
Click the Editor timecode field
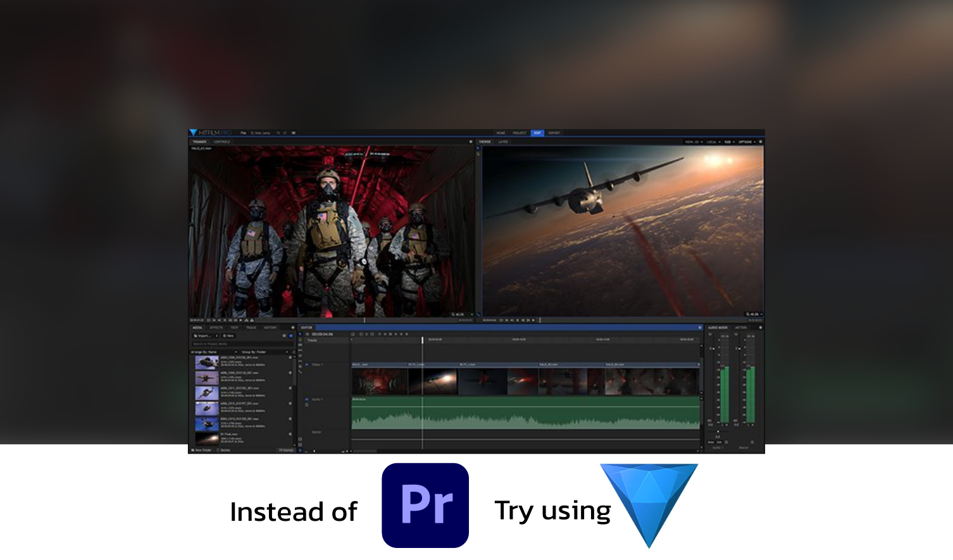click(x=322, y=334)
